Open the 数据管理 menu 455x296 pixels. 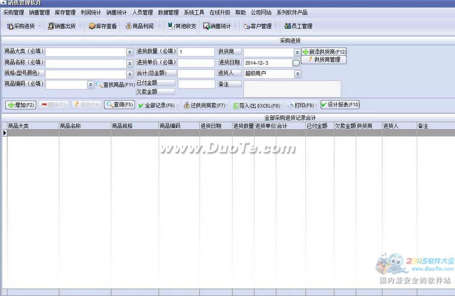(x=168, y=12)
